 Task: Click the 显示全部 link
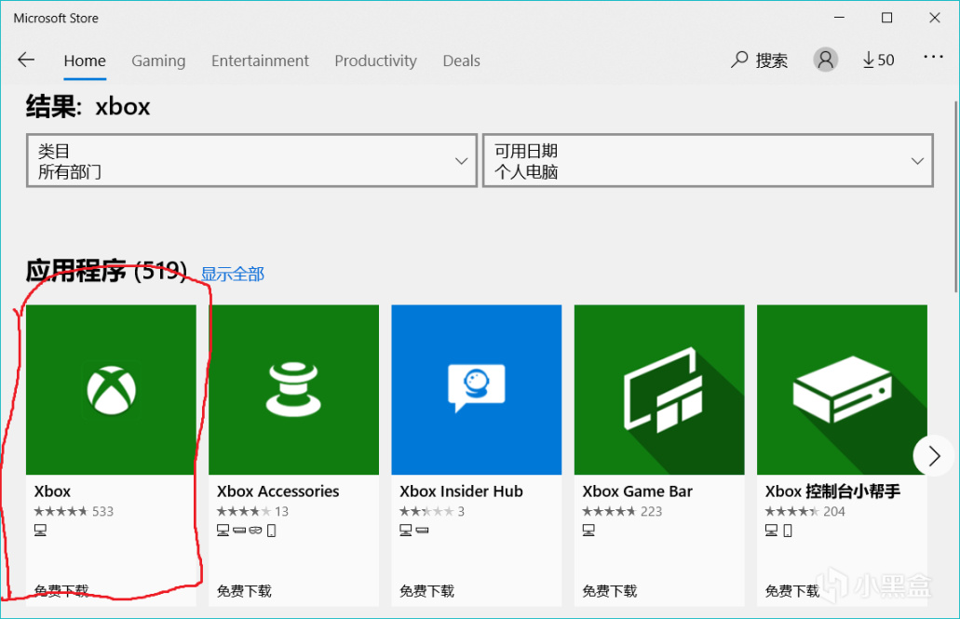233,274
